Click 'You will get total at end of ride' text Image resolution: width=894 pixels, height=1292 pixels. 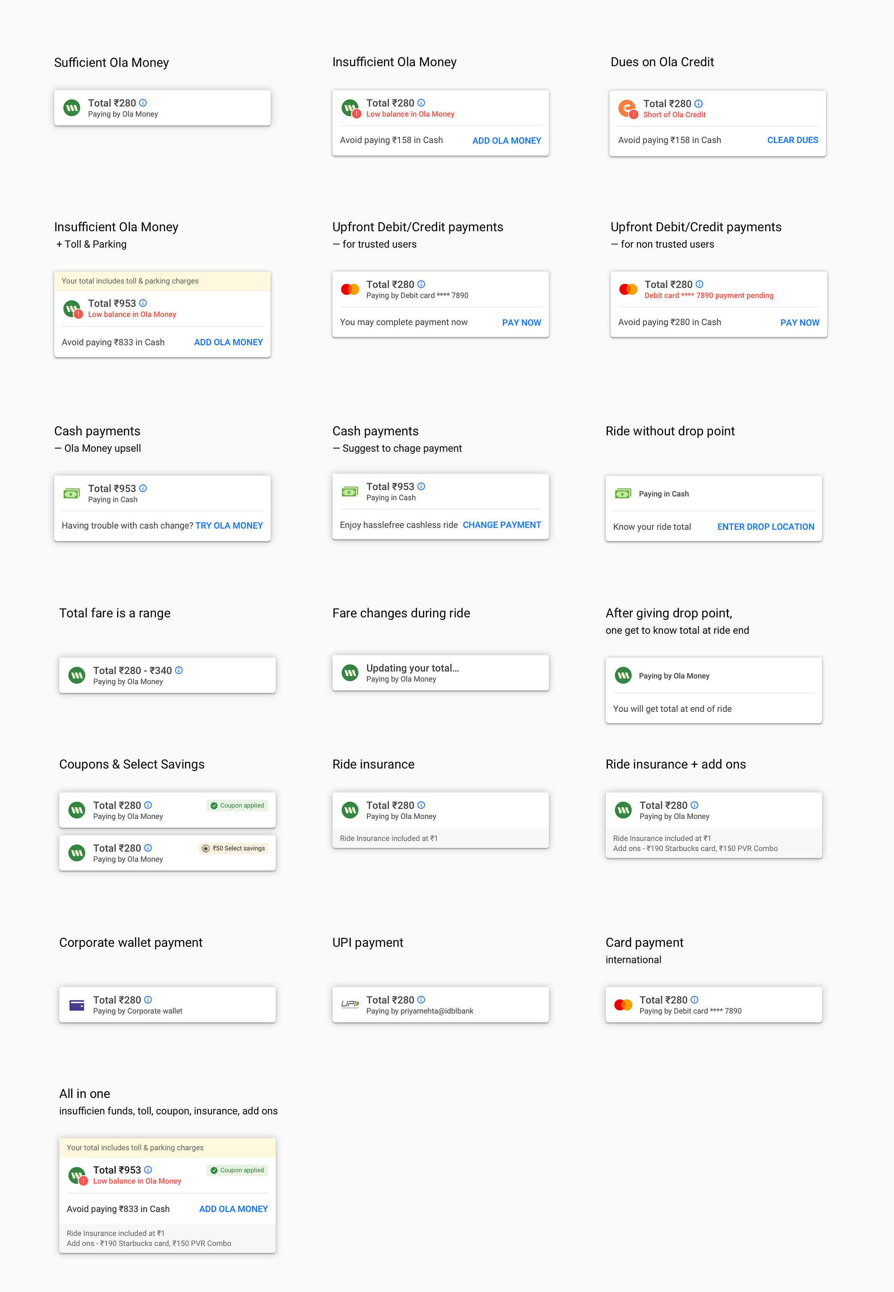point(672,709)
